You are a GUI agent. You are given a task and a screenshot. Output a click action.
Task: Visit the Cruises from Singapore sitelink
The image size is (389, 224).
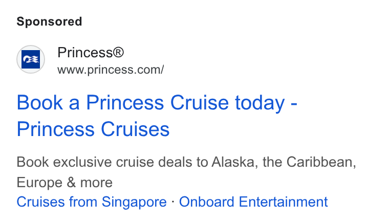(92, 201)
